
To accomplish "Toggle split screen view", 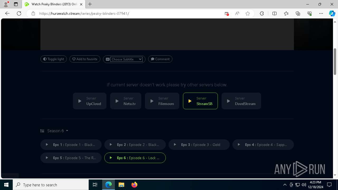I will click(274, 13).
